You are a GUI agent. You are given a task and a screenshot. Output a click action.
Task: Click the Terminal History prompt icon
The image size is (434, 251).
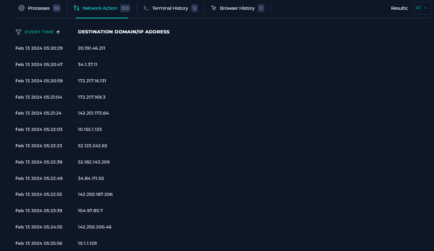145,8
